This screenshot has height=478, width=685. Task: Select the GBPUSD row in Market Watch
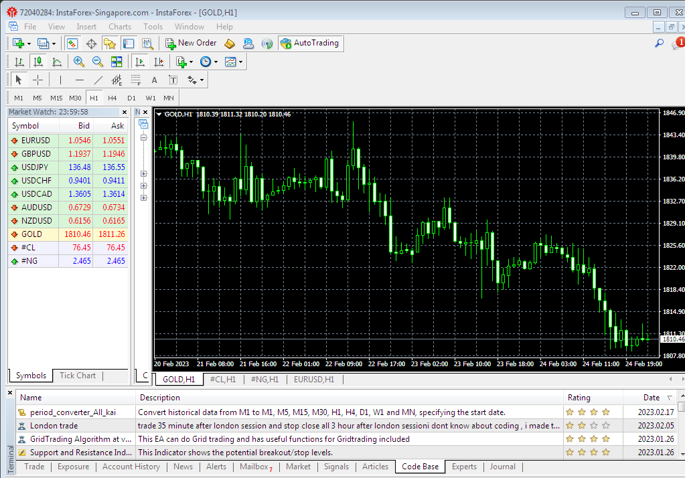click(35, 154)
